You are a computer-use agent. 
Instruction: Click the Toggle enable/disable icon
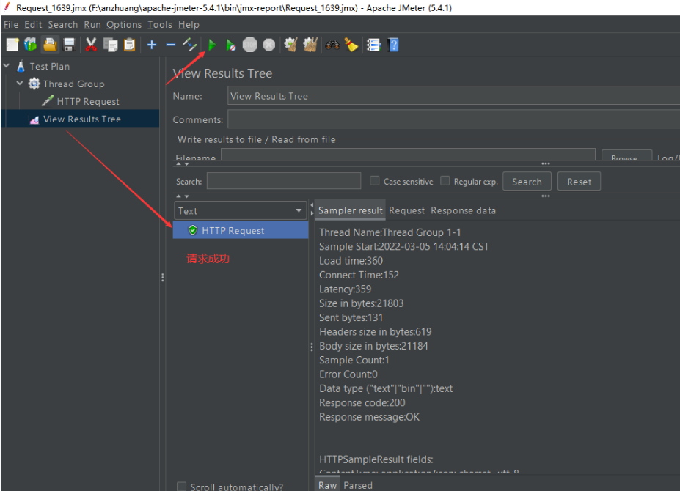189,45
